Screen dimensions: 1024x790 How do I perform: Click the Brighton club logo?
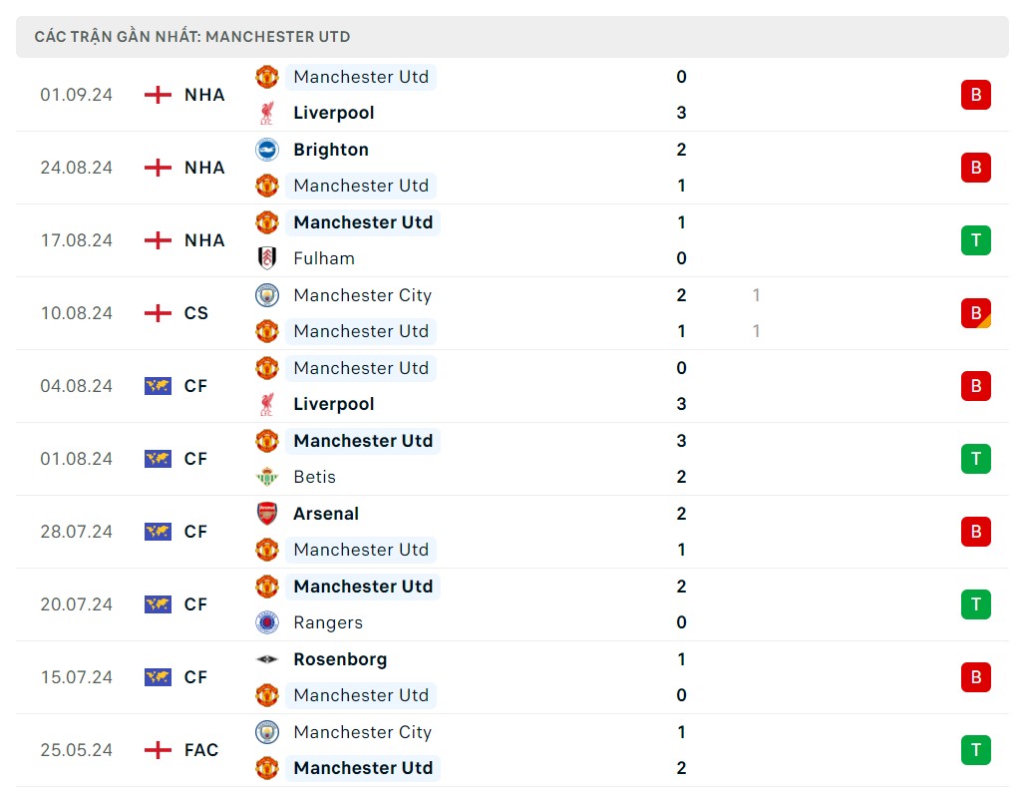[266, 149]
